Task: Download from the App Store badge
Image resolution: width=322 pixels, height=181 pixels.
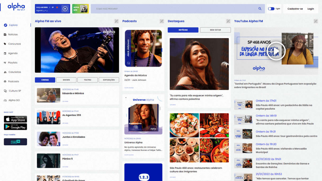Action: click(15, 119)
